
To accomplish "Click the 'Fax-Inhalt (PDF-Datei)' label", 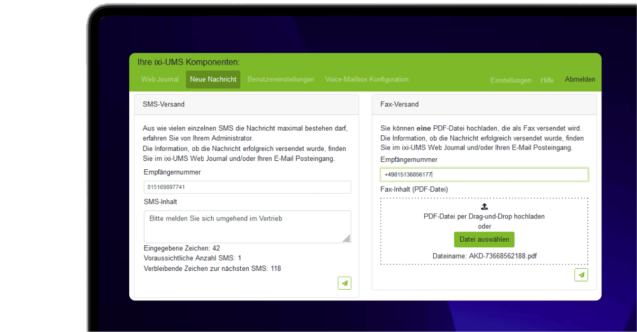I will click(414, 189).
